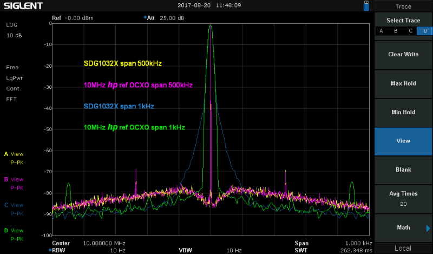Select trace D in Select Trace

[x=425, y=31]
